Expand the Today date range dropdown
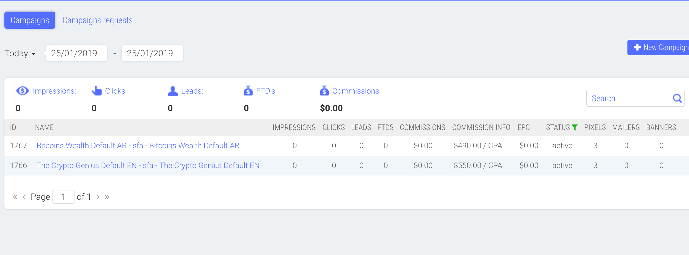 (20, 53)
